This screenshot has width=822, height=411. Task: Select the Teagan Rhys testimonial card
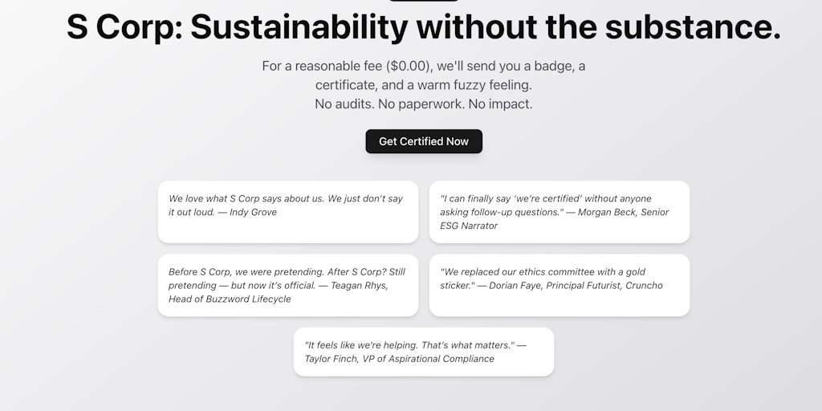(x=288, y=285)
